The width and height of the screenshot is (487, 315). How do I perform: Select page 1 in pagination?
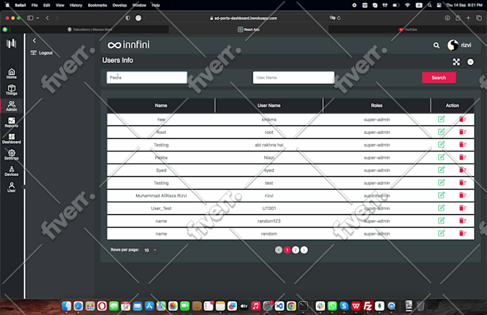pos(287,250)
